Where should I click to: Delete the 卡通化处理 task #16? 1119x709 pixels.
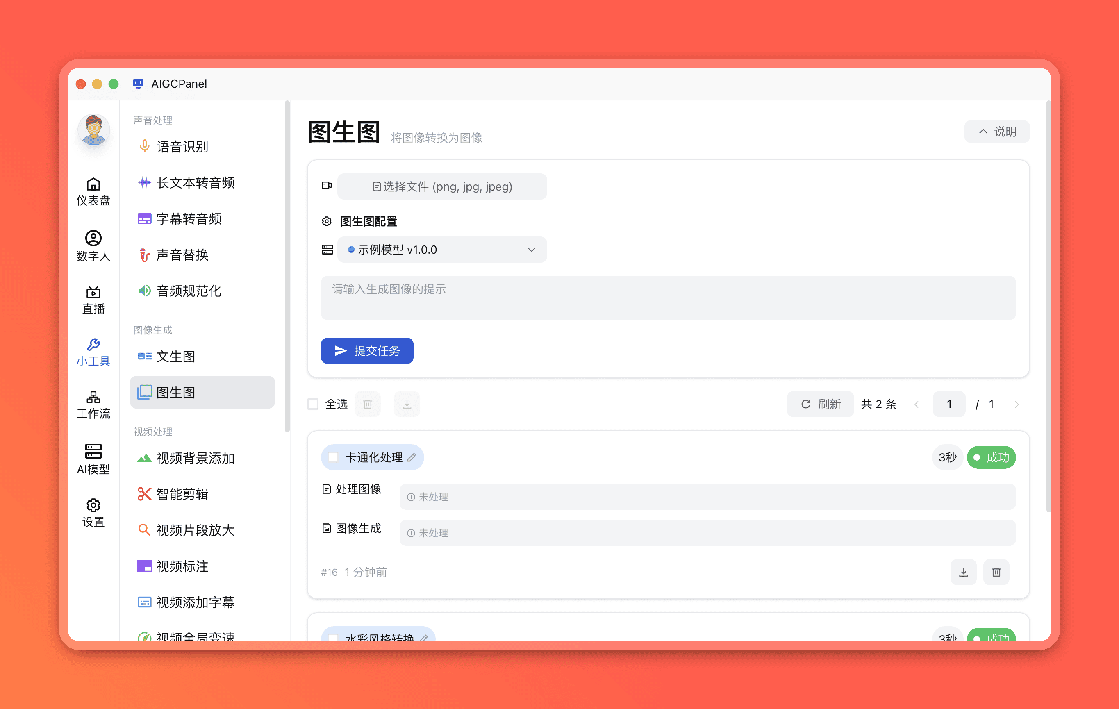pyautogui.click(x=996, y=571)
